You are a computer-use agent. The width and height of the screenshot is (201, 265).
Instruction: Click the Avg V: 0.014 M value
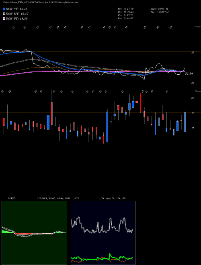click(x=159, y=9)
